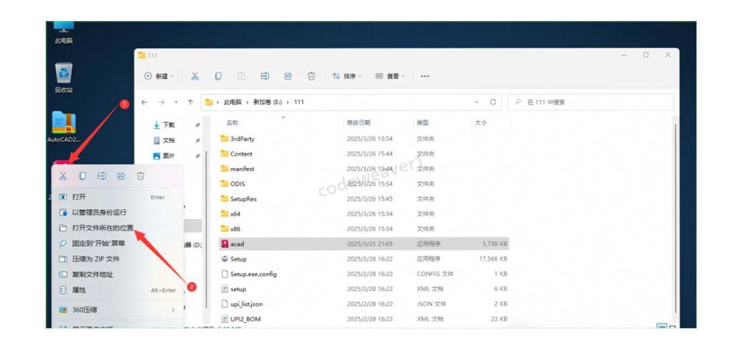This screenshot has height=350, width=743.
Task: Select the 此电脑 desktop icon
Action: pos(64,33)
